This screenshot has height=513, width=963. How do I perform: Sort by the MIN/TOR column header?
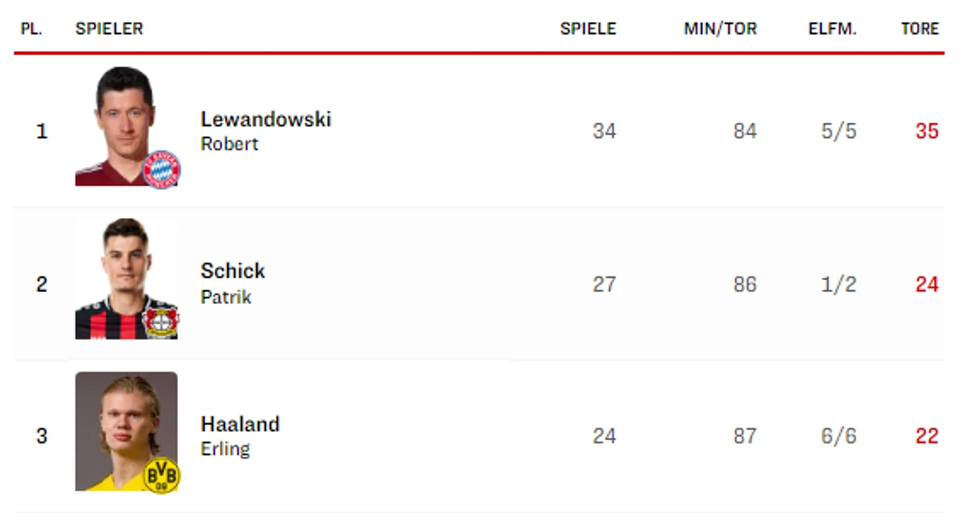[720, 29]
